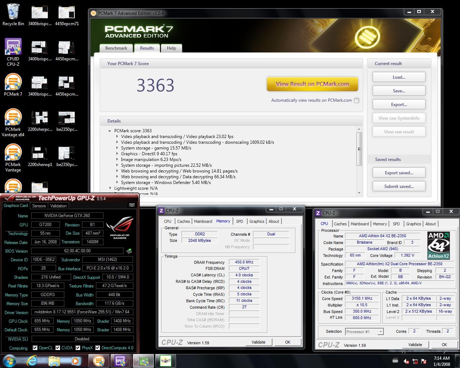Launch CPUID CPU-Z desktop shortcut

click(13, 52)
